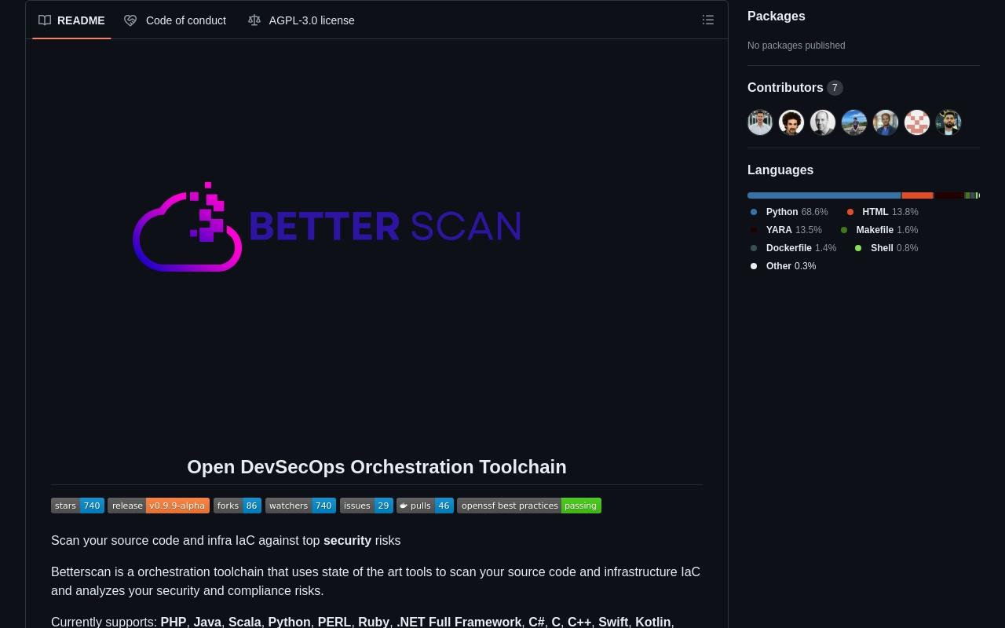Click the Python segment of language bar
Image resolution: width=1005 pixels, height=628 pixels.
click(824, 195)
